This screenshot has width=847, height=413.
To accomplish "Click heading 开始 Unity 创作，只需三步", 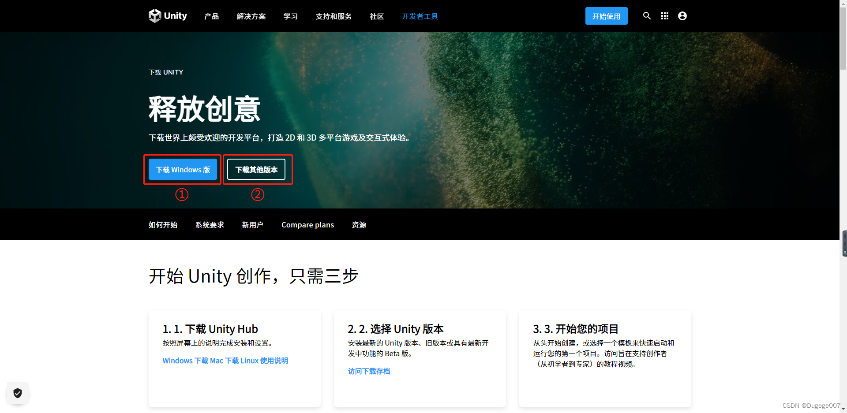I will click(x=254, y=276).
